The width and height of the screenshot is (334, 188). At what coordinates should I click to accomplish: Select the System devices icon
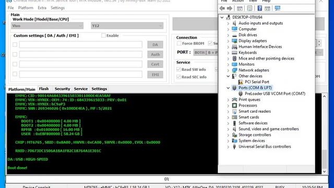(x=234, y=140)
